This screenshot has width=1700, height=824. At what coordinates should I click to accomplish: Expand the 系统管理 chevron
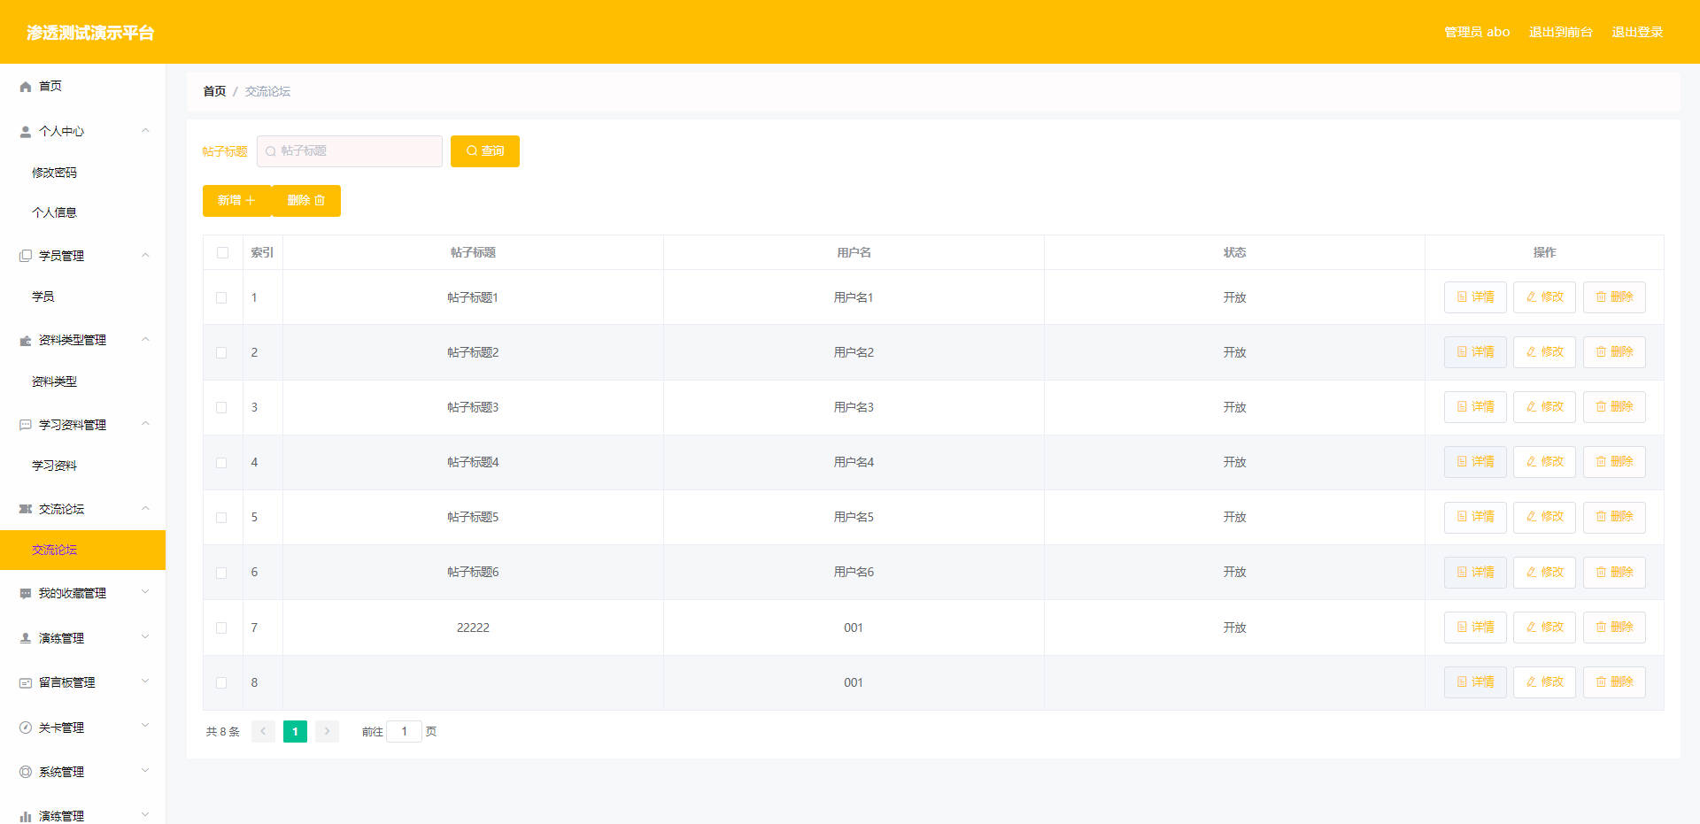click(x=145, y=771)
